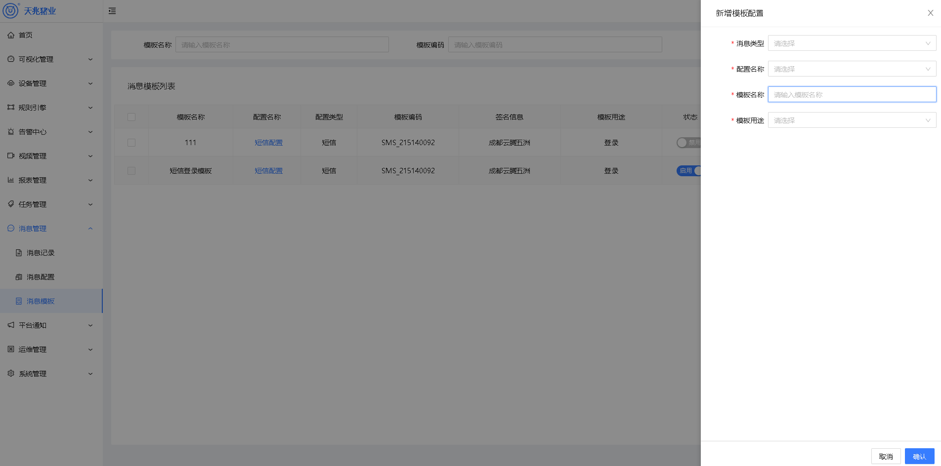
Task: Close the 新增模板配置 drawer
Action: coord(930,13)
